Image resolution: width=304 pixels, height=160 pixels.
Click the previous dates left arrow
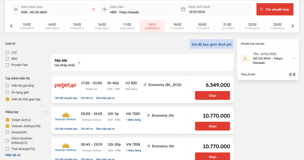click(11, 26)
